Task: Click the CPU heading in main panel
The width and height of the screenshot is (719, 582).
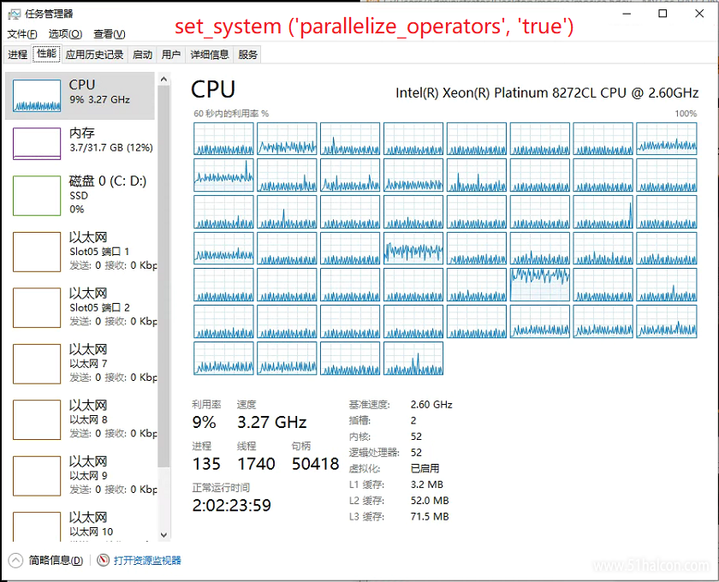Action: pyautogui.click(x=213, y=89)
